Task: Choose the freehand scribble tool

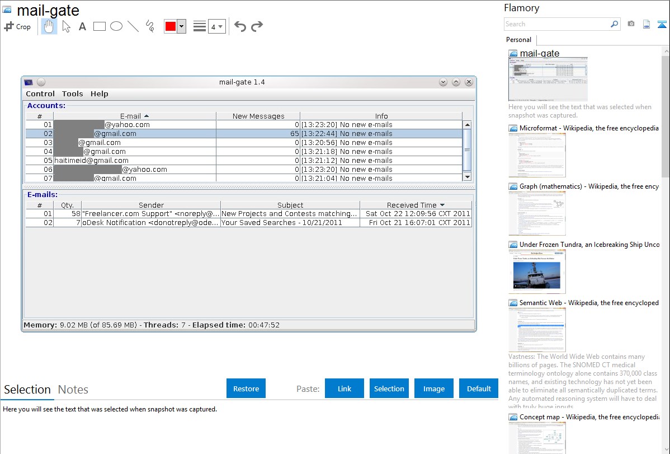Action: tap(150, 26)
